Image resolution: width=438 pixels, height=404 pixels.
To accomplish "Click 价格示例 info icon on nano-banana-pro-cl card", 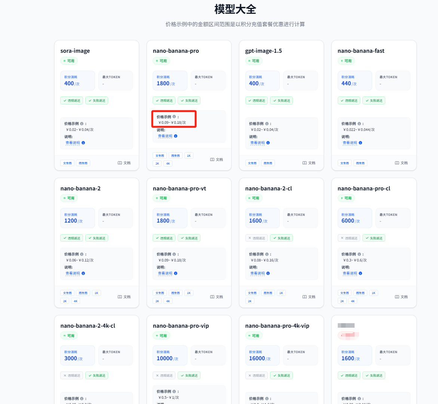I will point(359,254).
